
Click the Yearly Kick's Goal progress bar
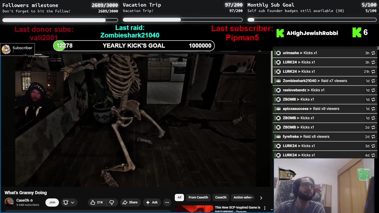pyautogui.click(x=134, y=46)
